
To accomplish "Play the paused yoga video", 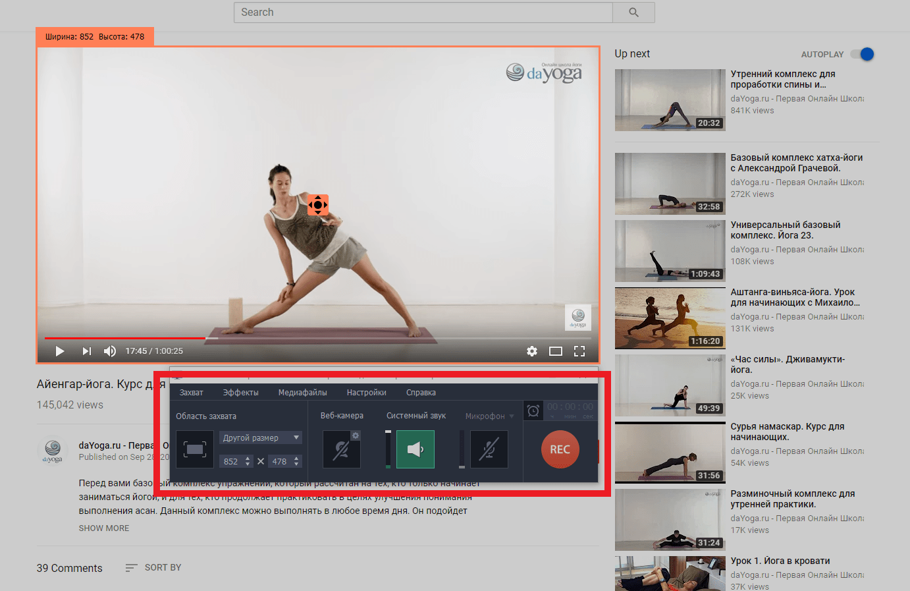I will (60, 351).
